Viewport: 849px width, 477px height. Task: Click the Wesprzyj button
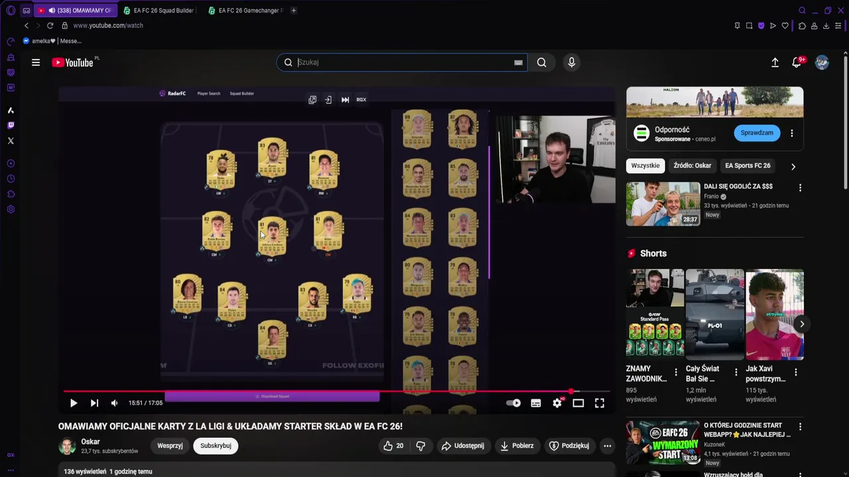click(170, 446)
